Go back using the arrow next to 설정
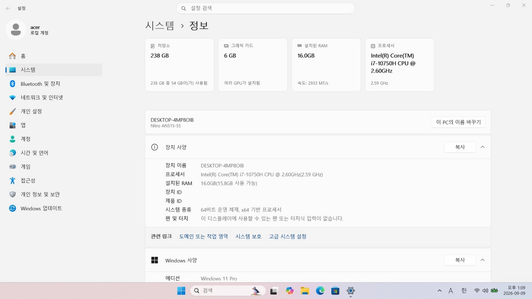The height and width of the screenshot is (299, 532). (x=8, y=8)
